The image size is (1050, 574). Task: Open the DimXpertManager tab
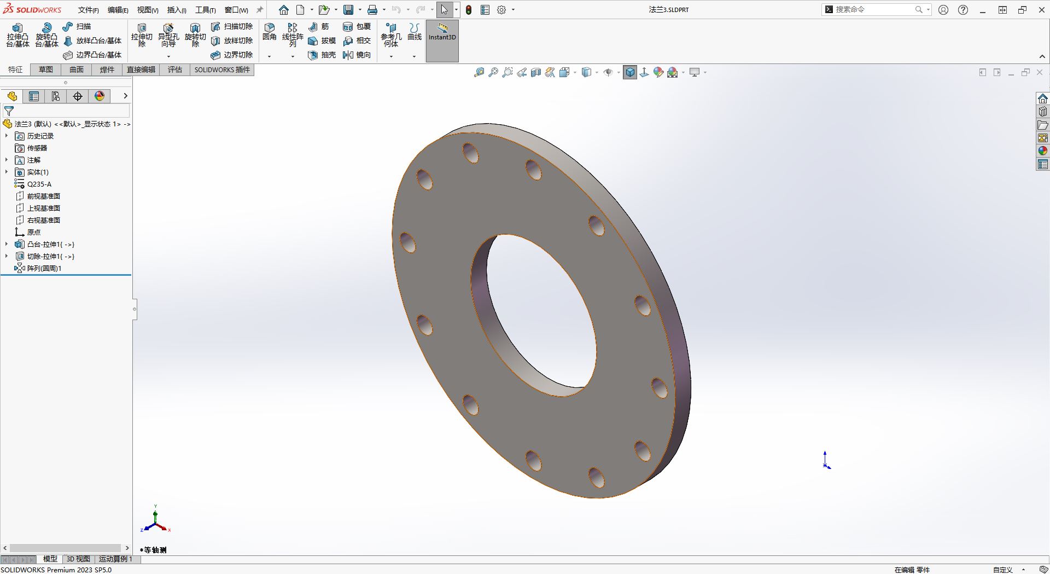[x=78, y=96]
